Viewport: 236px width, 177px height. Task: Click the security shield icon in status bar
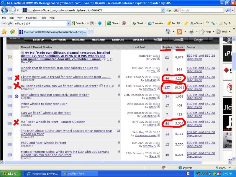(164, 168)
